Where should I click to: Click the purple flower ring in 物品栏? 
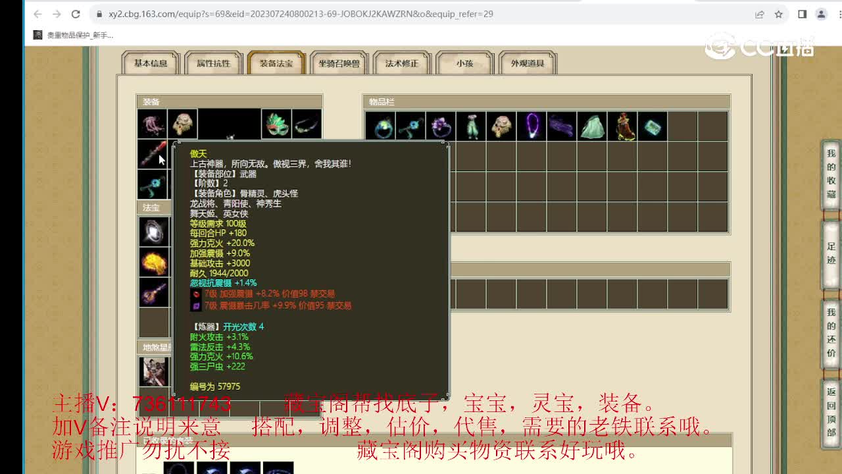click(441, 126)
